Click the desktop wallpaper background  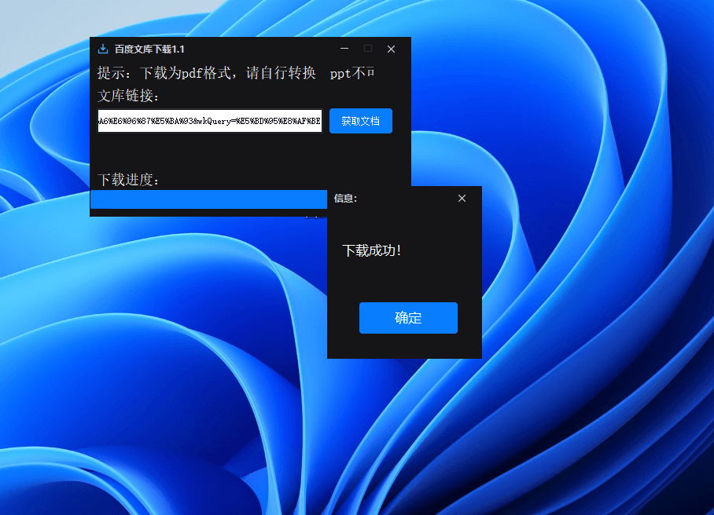590,432
